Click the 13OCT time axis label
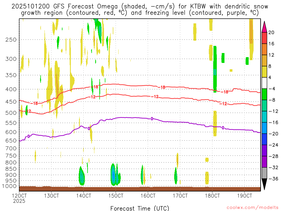Screen dimensions: 281x211 51,196
